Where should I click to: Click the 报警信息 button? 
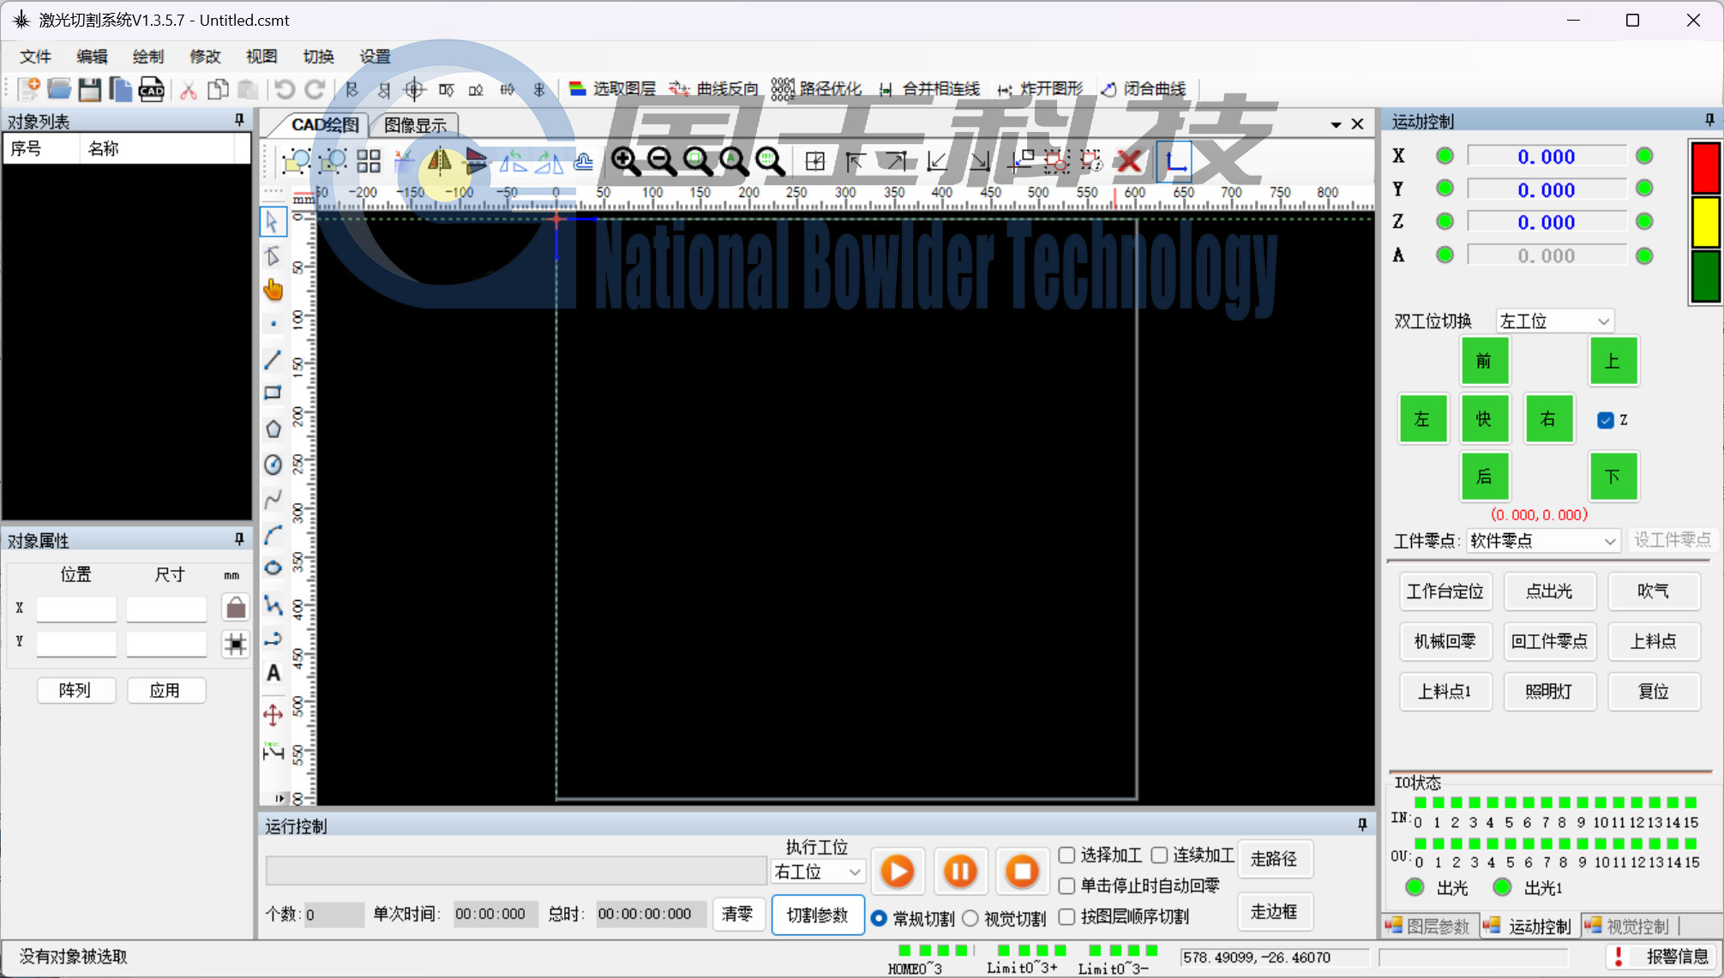coord(1661,957)
